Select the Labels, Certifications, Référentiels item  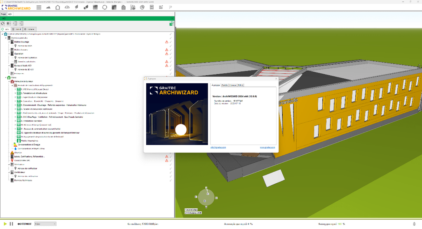[x=29, y=157]
